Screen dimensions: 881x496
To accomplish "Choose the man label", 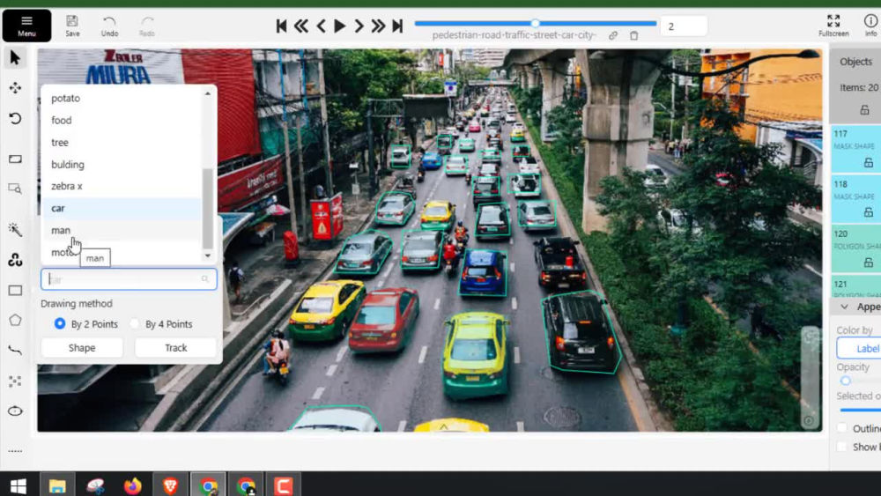I will point(122,230).
